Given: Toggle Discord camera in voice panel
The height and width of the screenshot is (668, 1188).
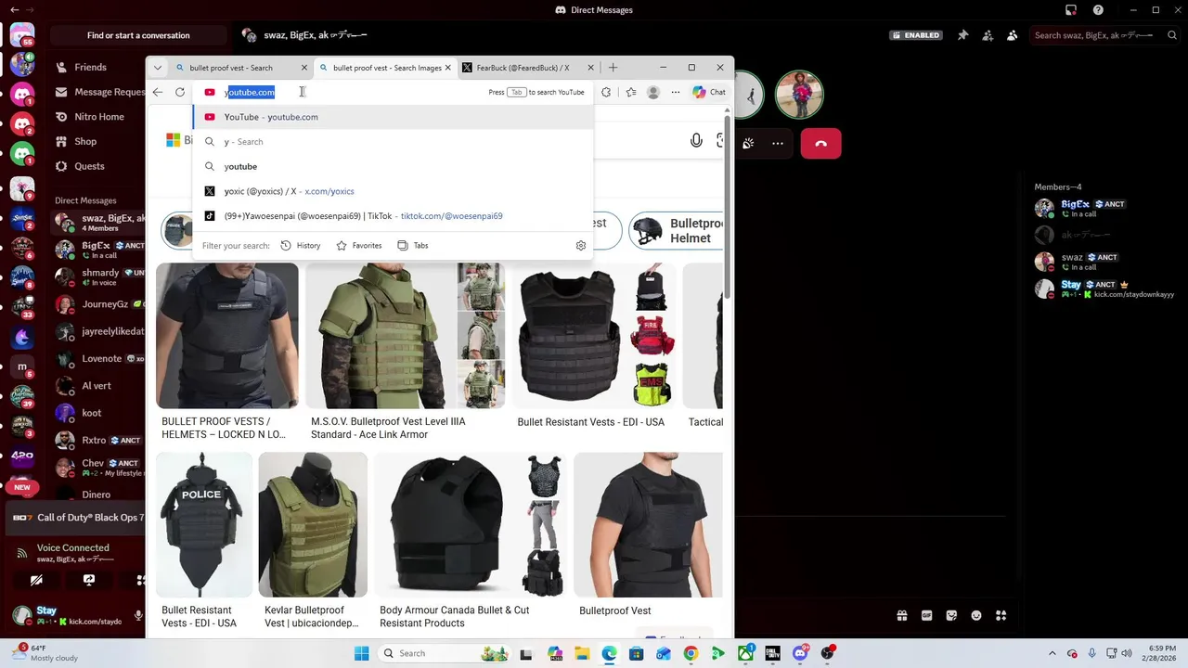Looking at the screenshot, I should (36, 580).
